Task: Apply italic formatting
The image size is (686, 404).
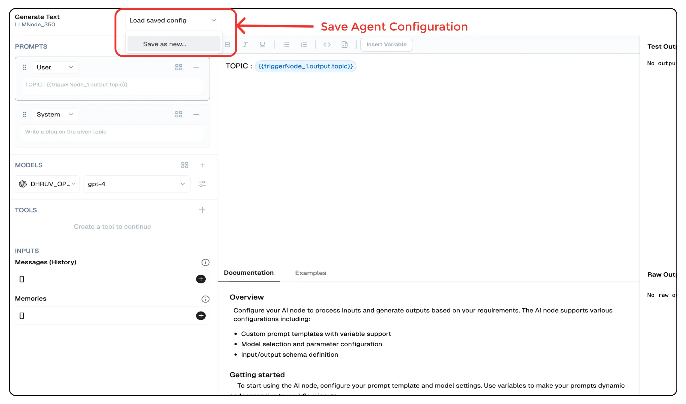Action: 245,44
